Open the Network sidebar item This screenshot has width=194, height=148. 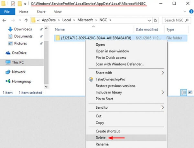[18, 72]
